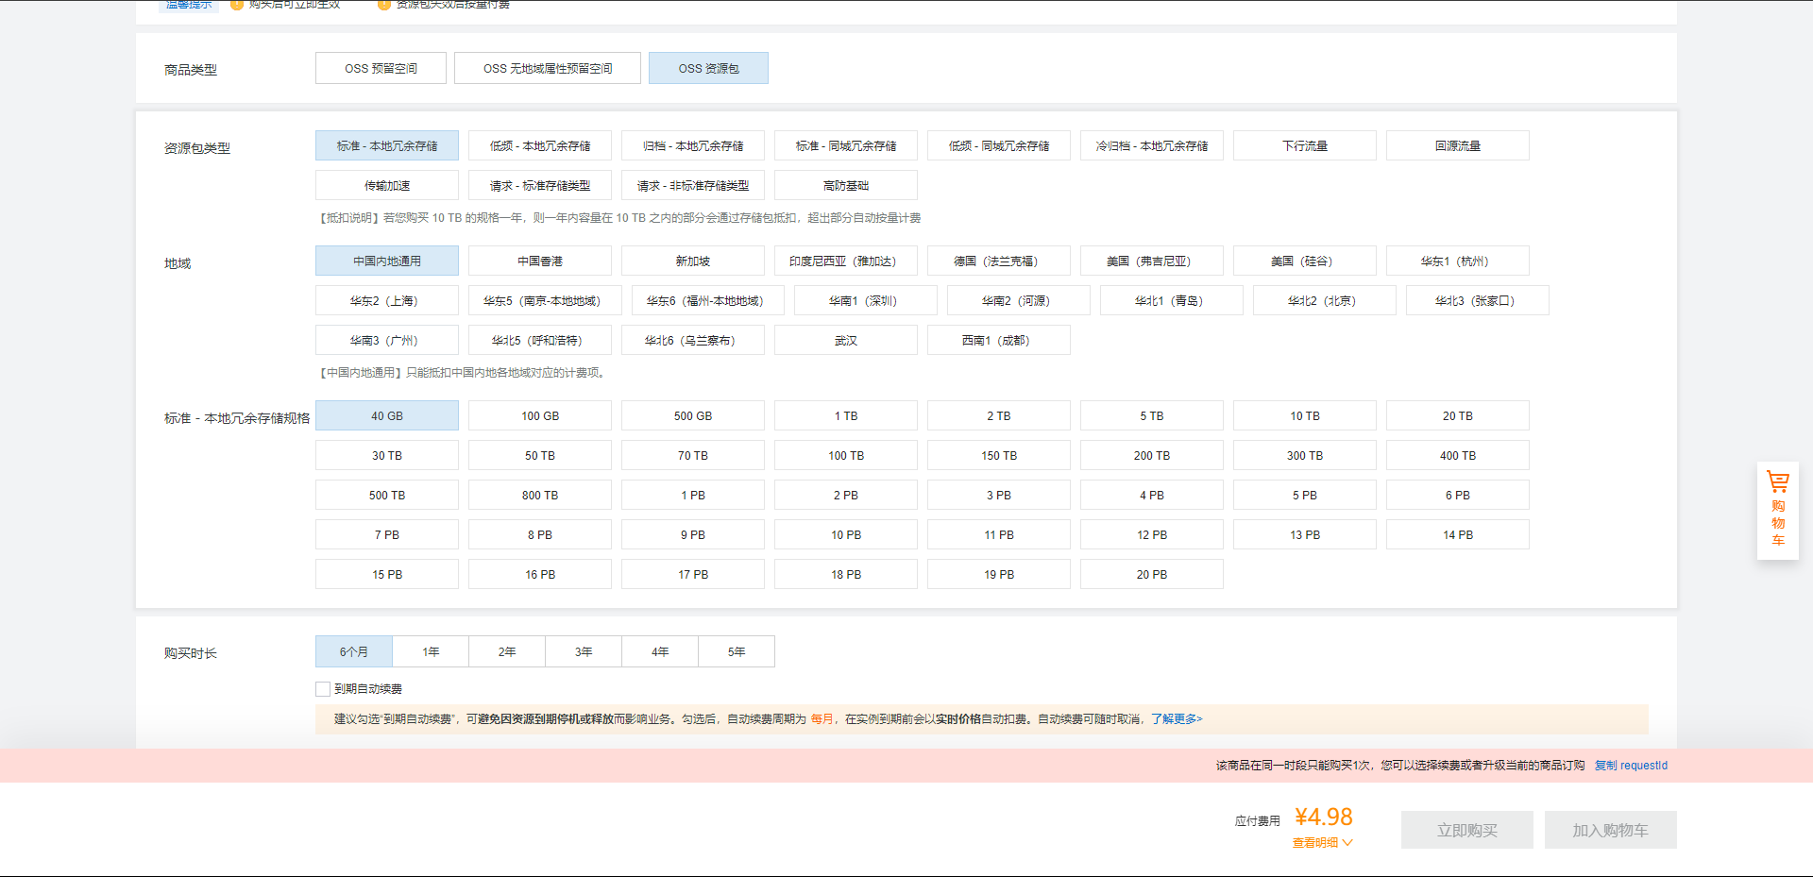Select the OSS 预留空间 product type
Image resolution: width=1813 pixels, height=877 pixels.
point(381,68)
